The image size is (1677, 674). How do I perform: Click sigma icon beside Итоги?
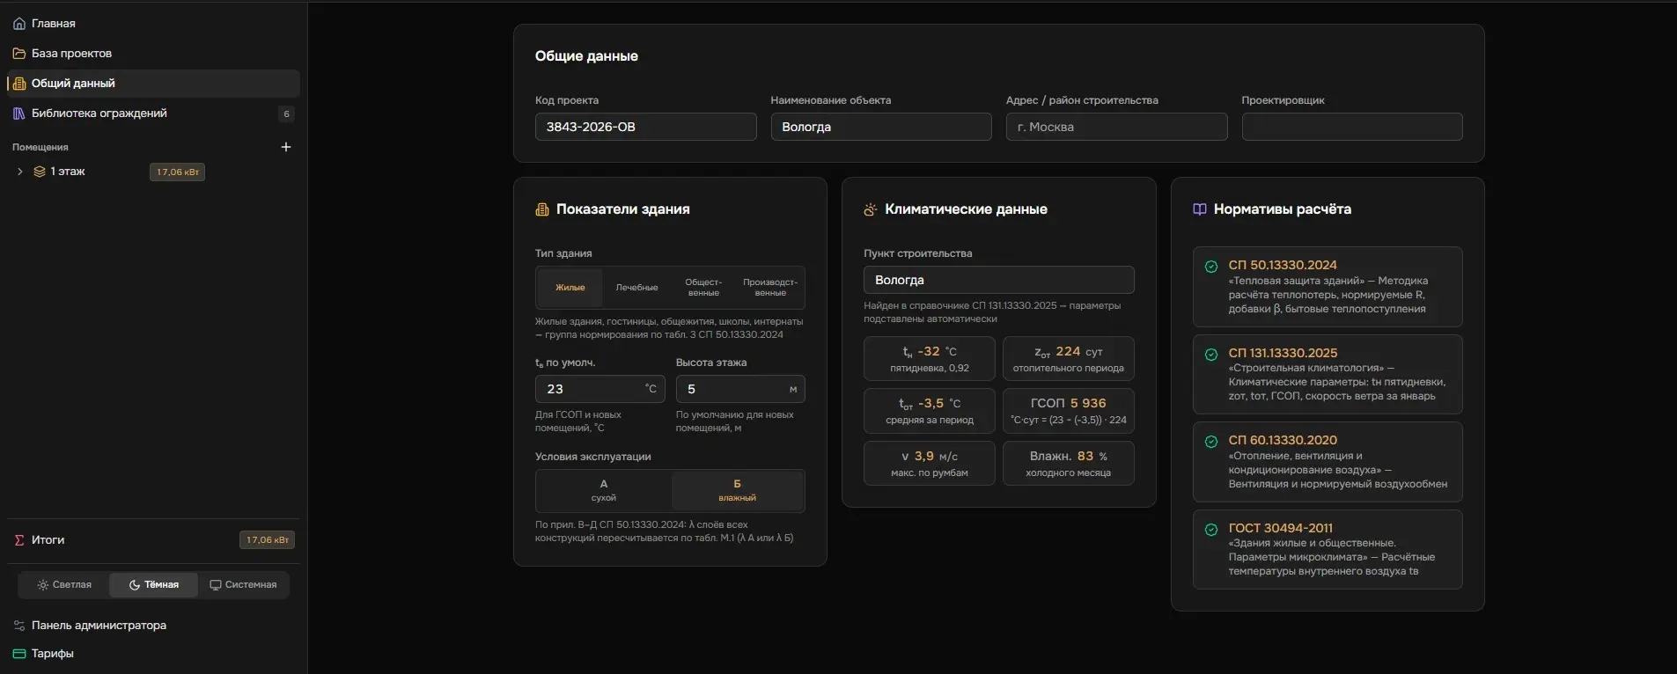[x=19, y=540]
